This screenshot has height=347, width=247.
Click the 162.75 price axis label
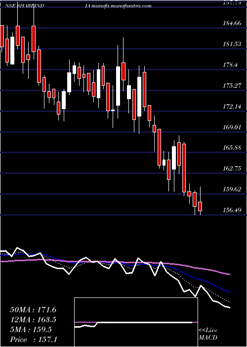(232, 169)
